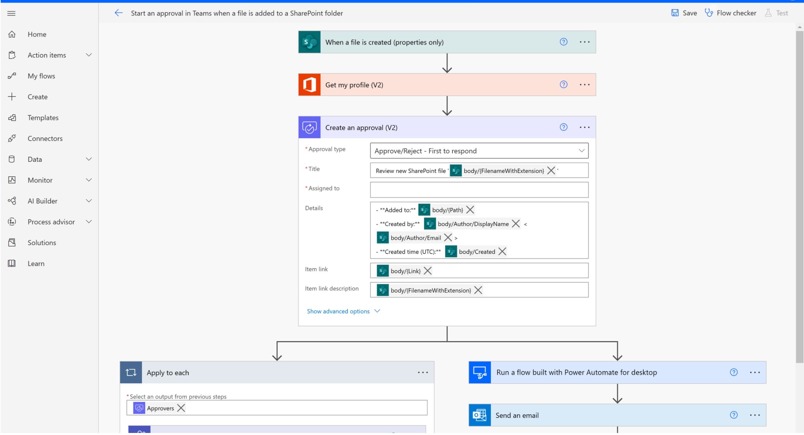Click the Power Automate Desktop icon
Viewport: 804px width, 435px height.
[x=480, y=372]
